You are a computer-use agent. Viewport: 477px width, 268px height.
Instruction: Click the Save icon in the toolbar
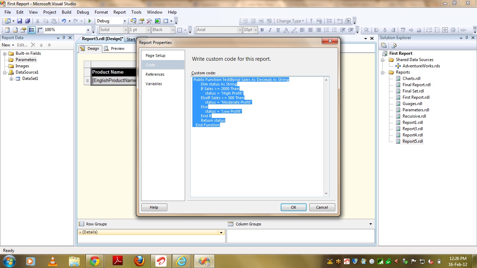20,21
